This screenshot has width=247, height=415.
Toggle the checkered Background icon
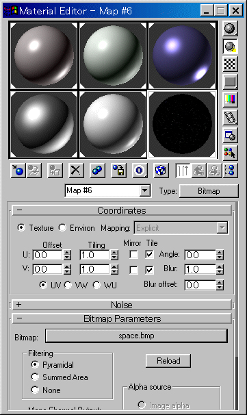pyautogui.click(x=230, y=64)
